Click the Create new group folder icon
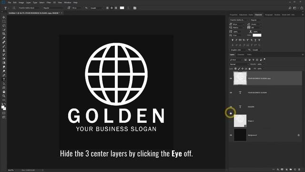Image resolution: width=305 pixels, height=172 pixels. 291,170
